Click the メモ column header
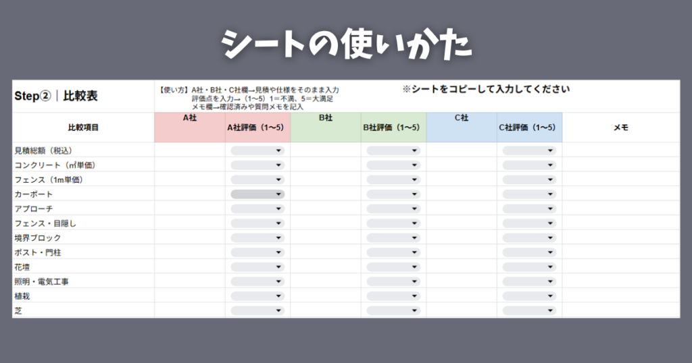Viewport: 692px width, 363px height. (620, 127)
